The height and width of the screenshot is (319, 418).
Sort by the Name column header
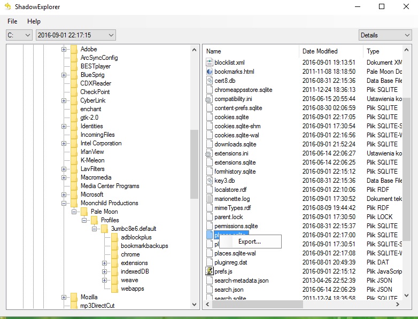coord(251,51)
